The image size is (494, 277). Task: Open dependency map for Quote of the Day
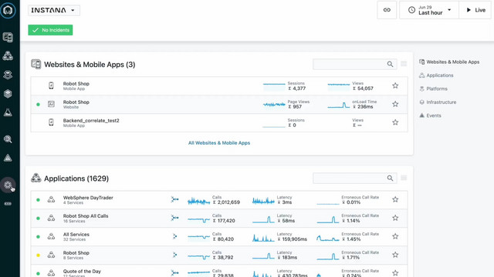[x=174, y=273]
